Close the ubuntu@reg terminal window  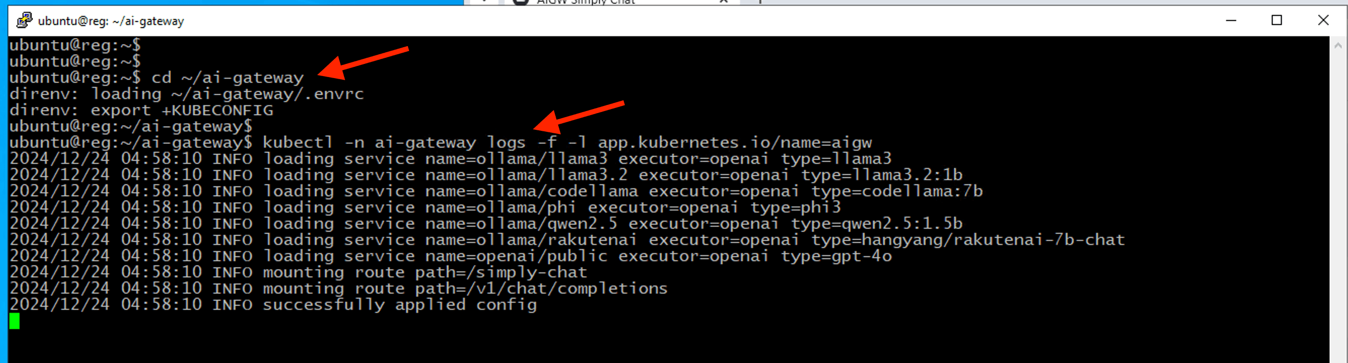click(x=1322, y=20)
